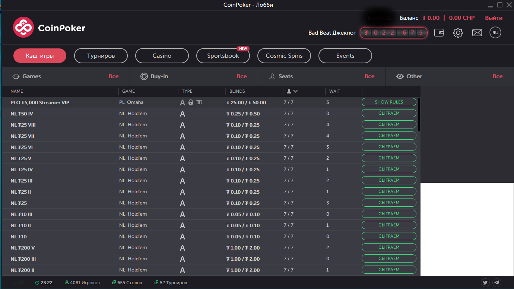Image resolution: width=514 pixels, height=289 pixels.
Task: Click СЫГРАЕМ for NL ₮200 III
Action: tap(389, 258)
